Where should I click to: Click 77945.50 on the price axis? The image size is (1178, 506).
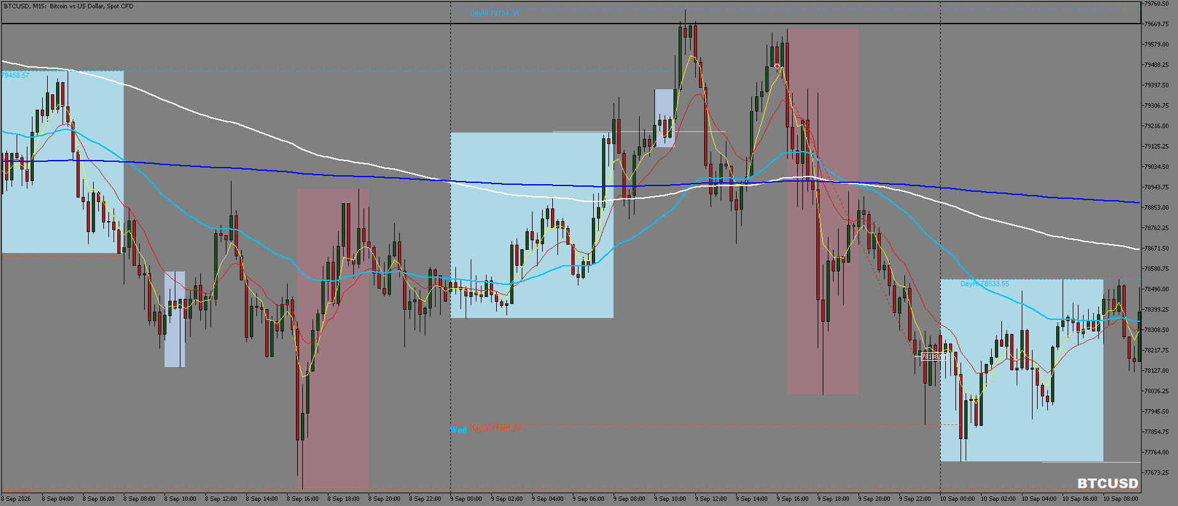point(1157,412)
